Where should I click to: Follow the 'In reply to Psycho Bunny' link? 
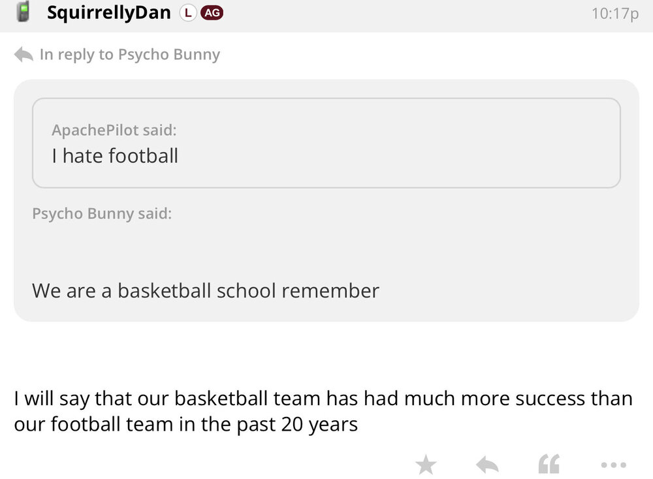pos(129,54)
